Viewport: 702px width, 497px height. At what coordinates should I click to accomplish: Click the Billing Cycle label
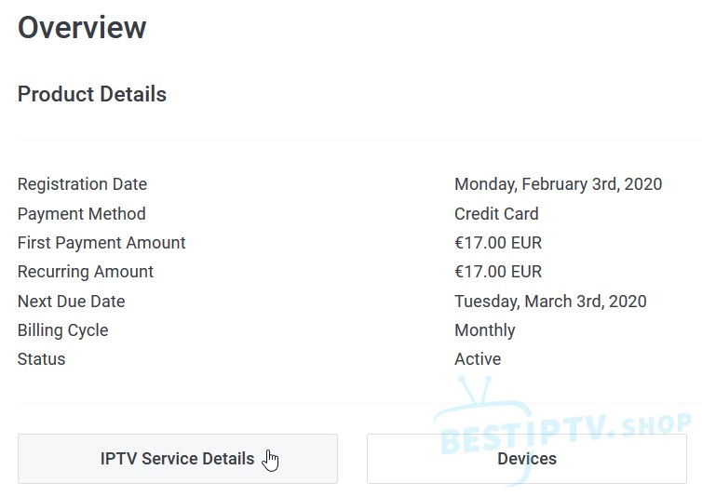coord(62,330)
